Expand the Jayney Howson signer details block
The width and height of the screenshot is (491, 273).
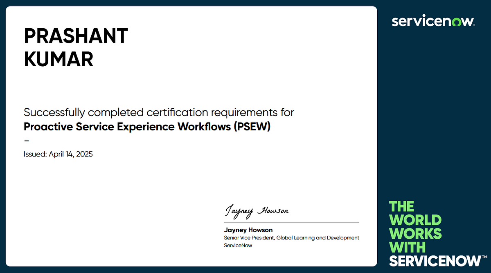[291, 237]
